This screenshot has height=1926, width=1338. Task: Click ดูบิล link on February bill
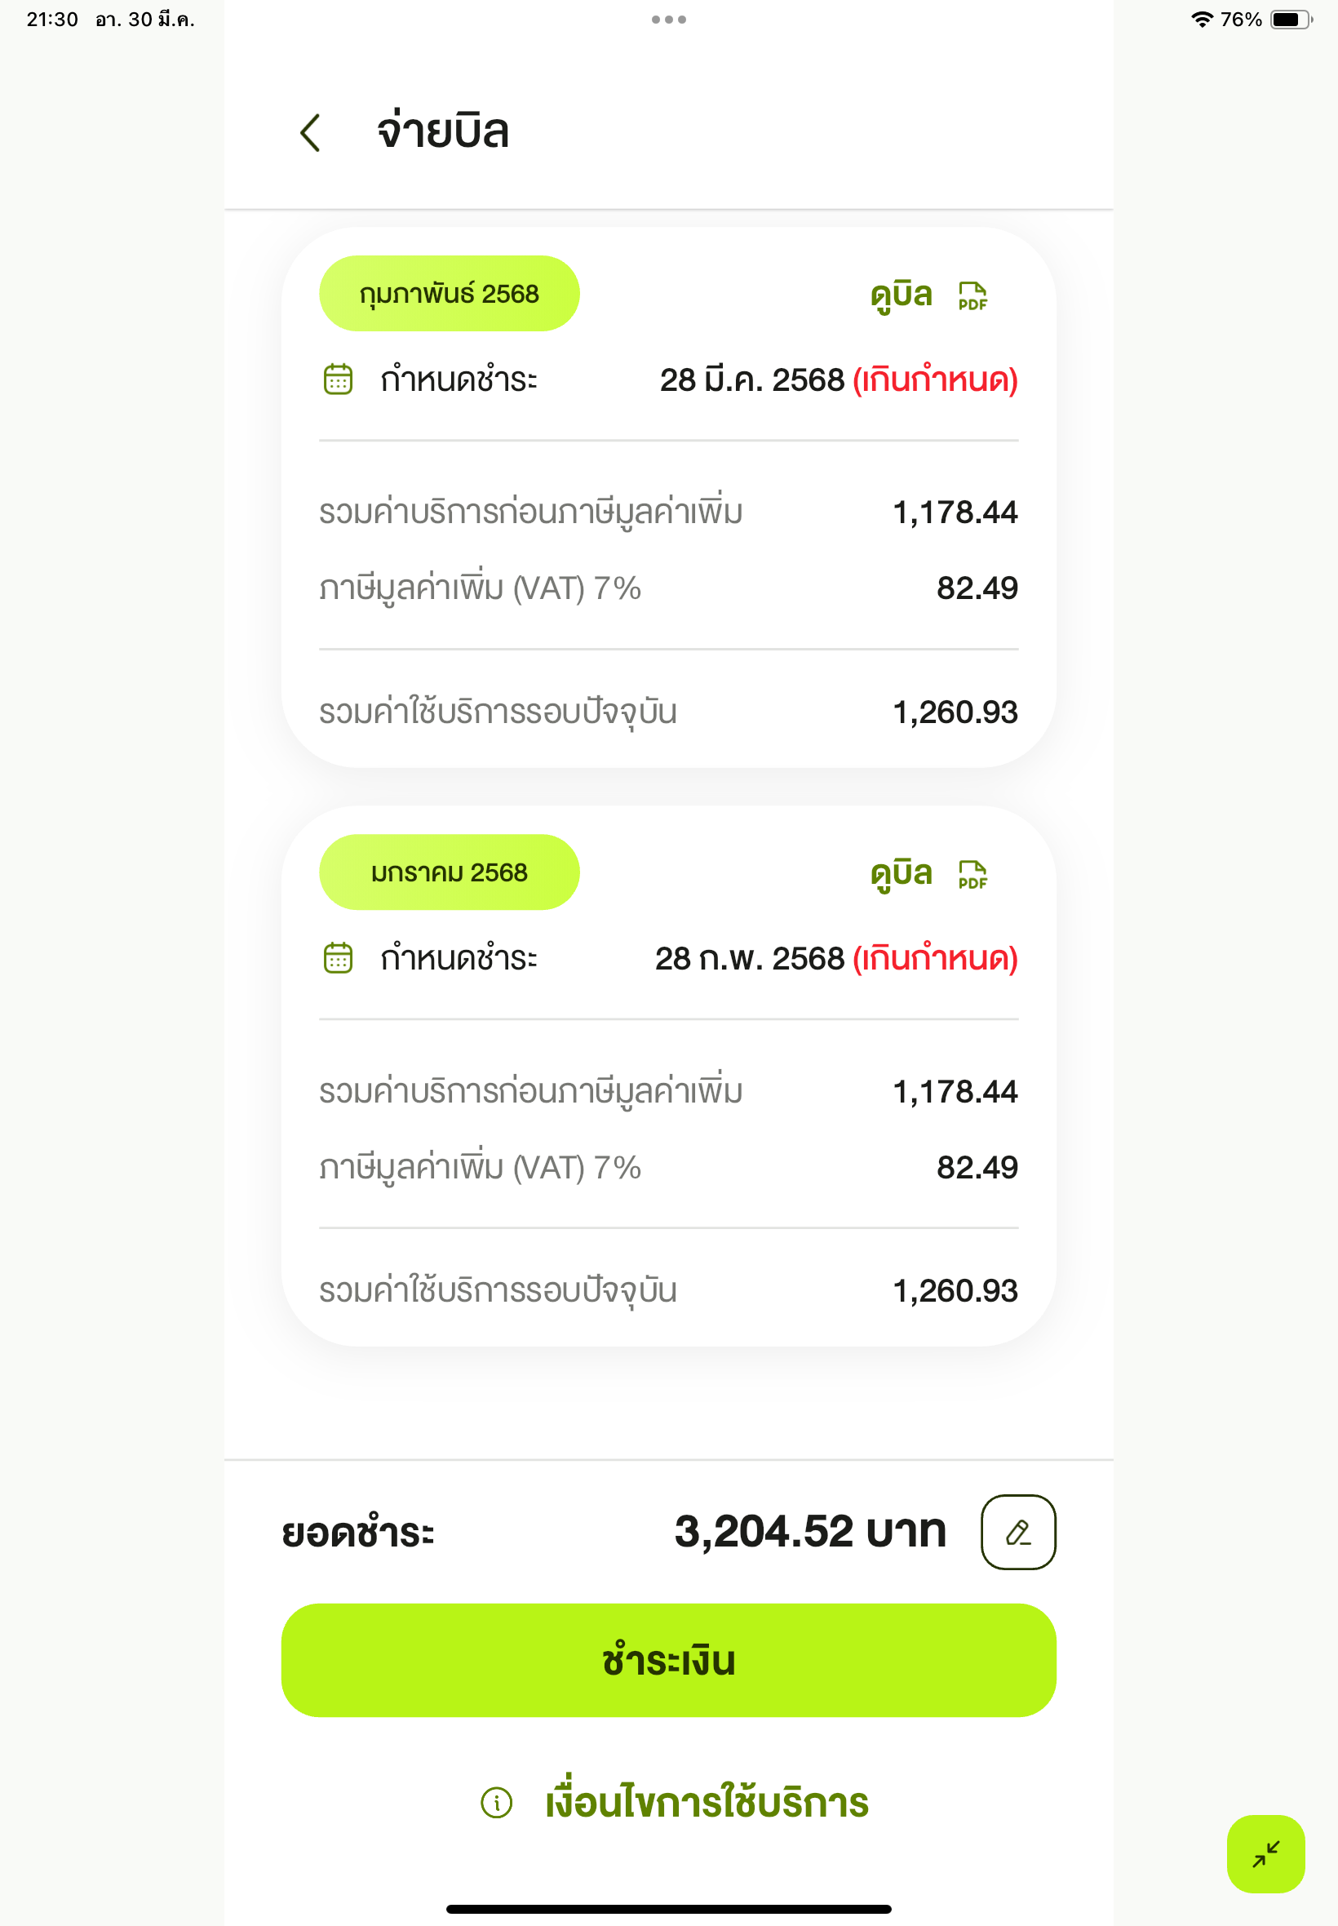pos(902,295)
